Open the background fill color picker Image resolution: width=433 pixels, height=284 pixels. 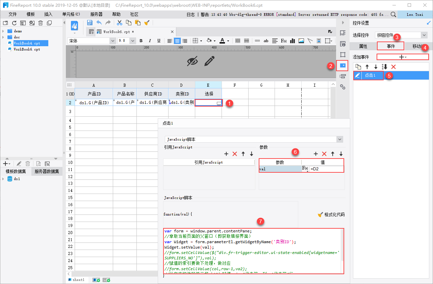coord(209,41)
